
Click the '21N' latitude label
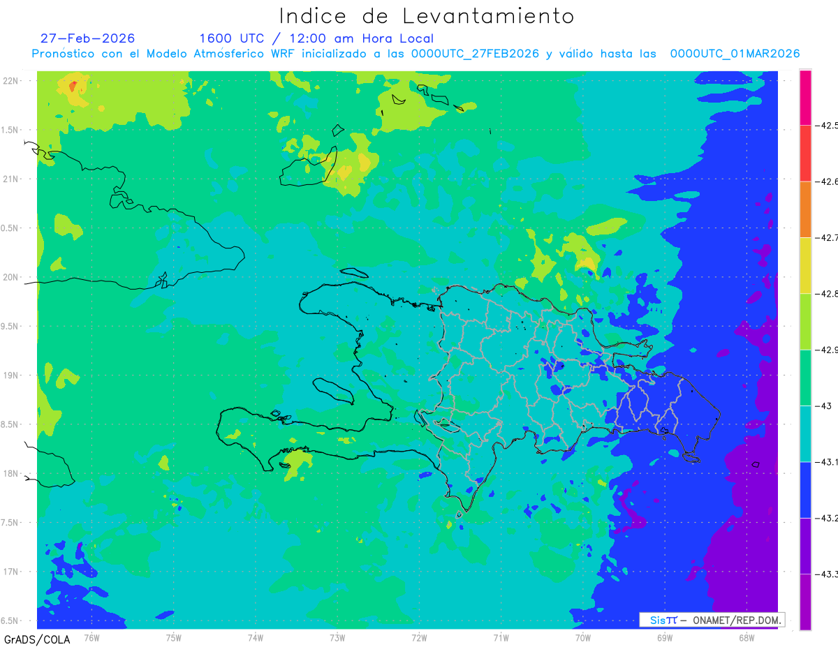[x=11, y=179]
